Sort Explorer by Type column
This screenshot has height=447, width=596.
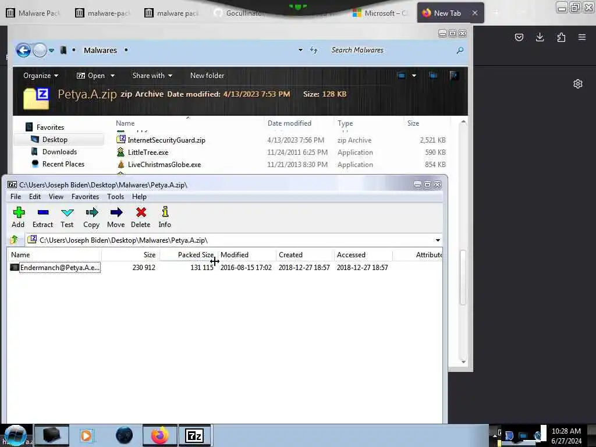(368, 123)
